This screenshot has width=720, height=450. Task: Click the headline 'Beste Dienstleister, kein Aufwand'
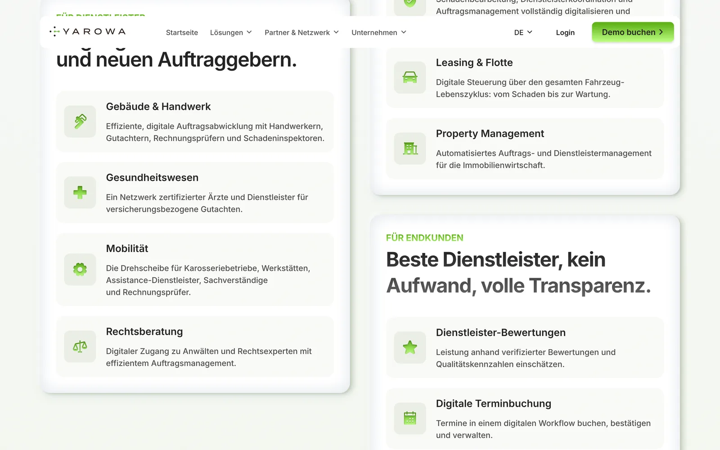[518, 273]
